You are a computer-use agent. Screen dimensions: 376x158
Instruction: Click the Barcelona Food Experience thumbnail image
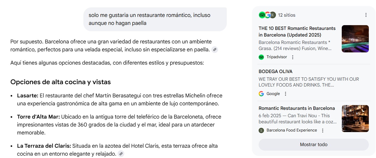tap(355, 118)
